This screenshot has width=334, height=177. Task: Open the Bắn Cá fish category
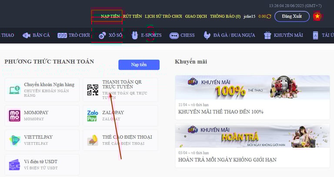pyautogui.click(x=36, y=35)
